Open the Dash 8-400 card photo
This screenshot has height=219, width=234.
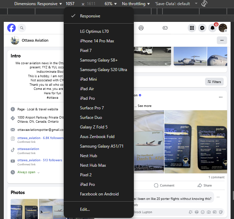[x=149, y=142]
